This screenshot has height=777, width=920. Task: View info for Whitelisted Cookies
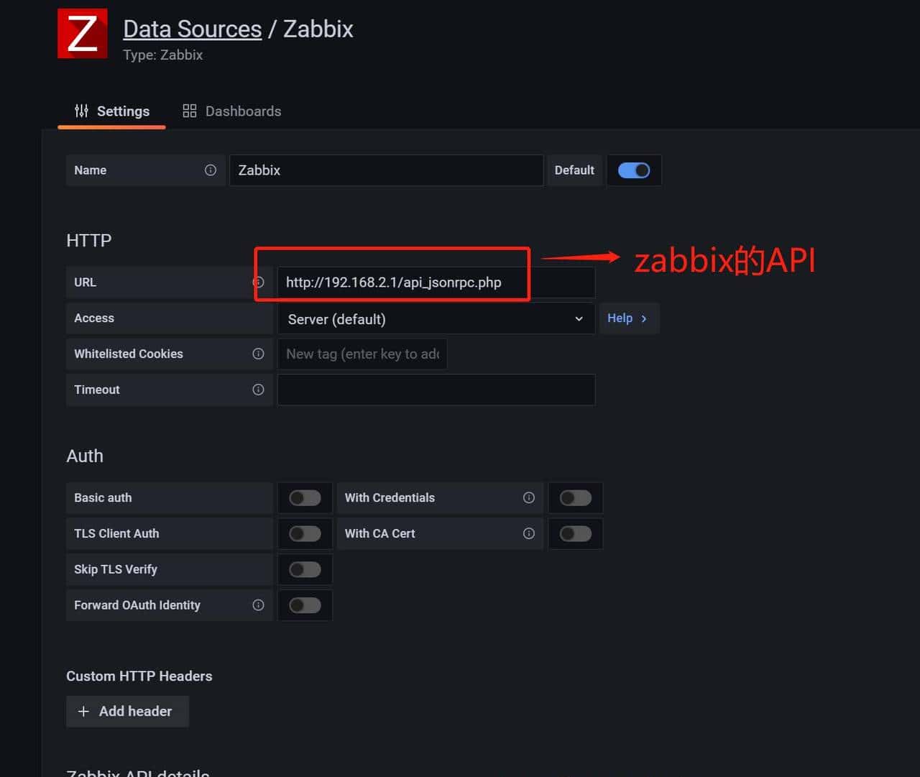click(x=258, y=354)
